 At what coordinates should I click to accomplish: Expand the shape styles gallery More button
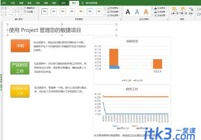point(105,15)
